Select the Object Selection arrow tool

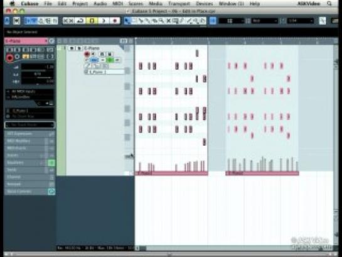[127, 21]
